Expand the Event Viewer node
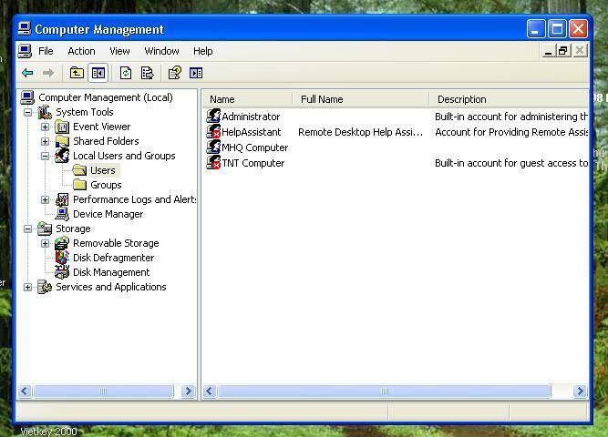Viewport: 608px width, 437px height. tap(45, 127)
